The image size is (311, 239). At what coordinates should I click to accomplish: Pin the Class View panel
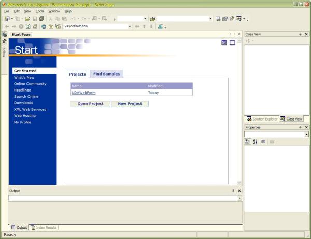click(x=300, y=34)
